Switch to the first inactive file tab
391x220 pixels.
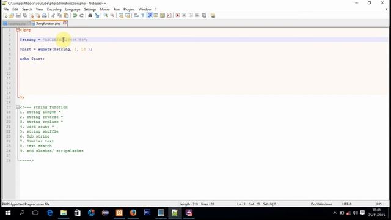[16, 23]
